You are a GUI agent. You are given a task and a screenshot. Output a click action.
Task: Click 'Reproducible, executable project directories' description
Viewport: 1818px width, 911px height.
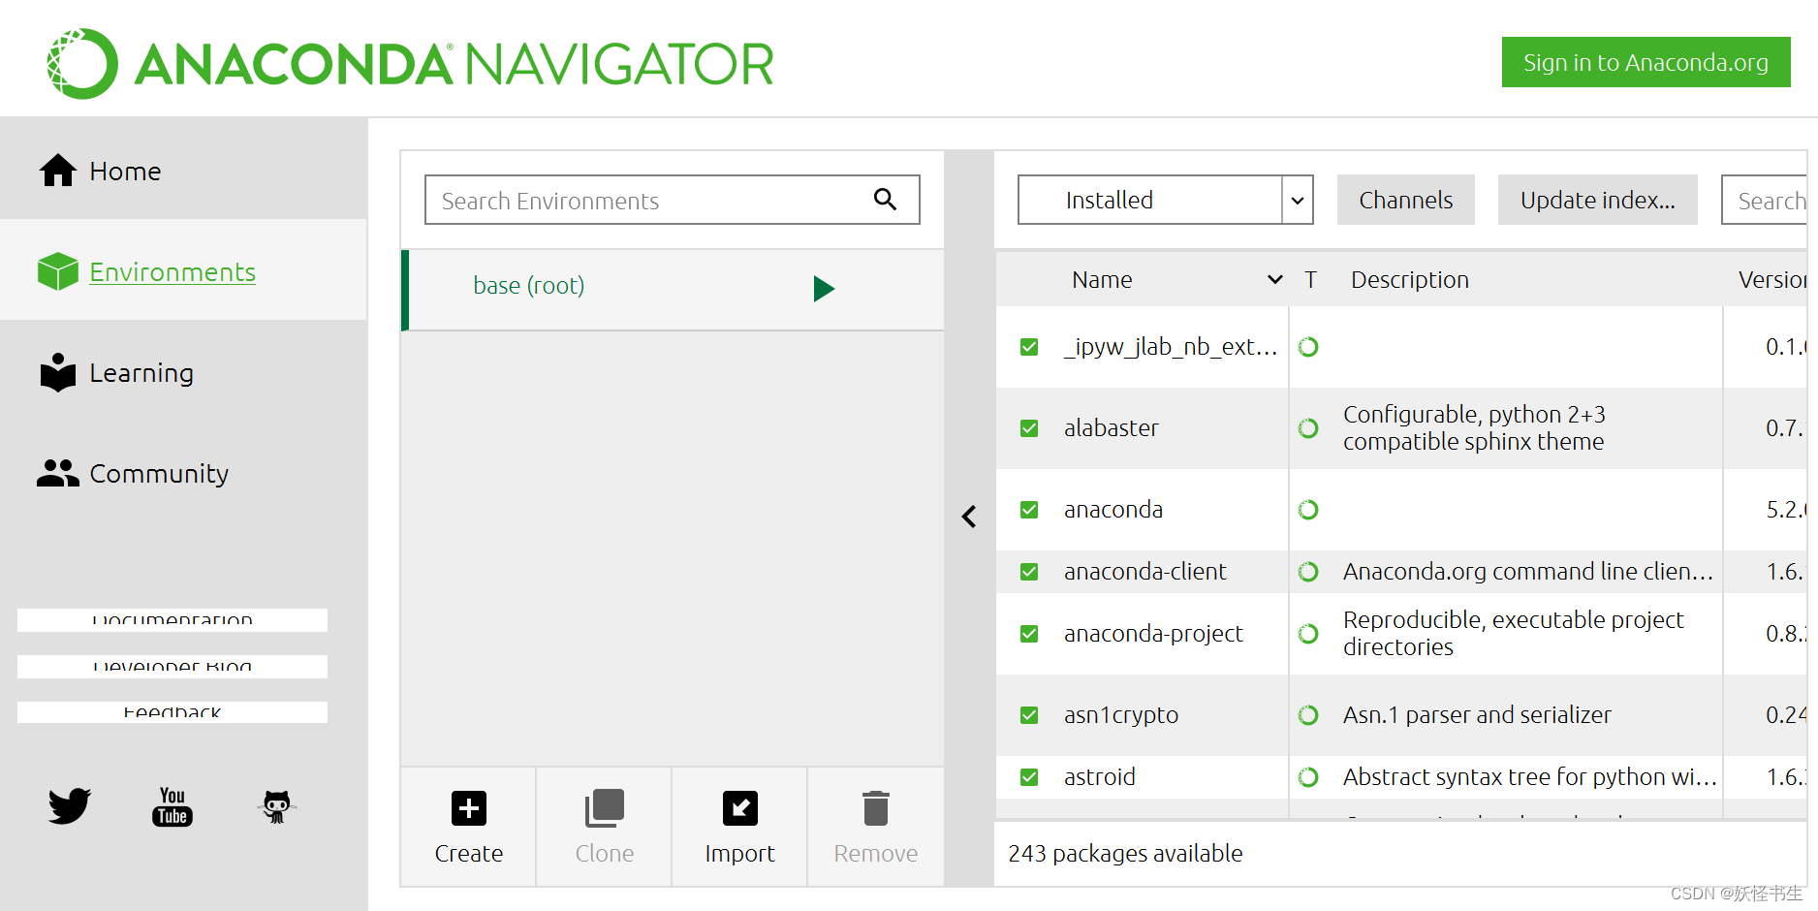[1513, 634]
